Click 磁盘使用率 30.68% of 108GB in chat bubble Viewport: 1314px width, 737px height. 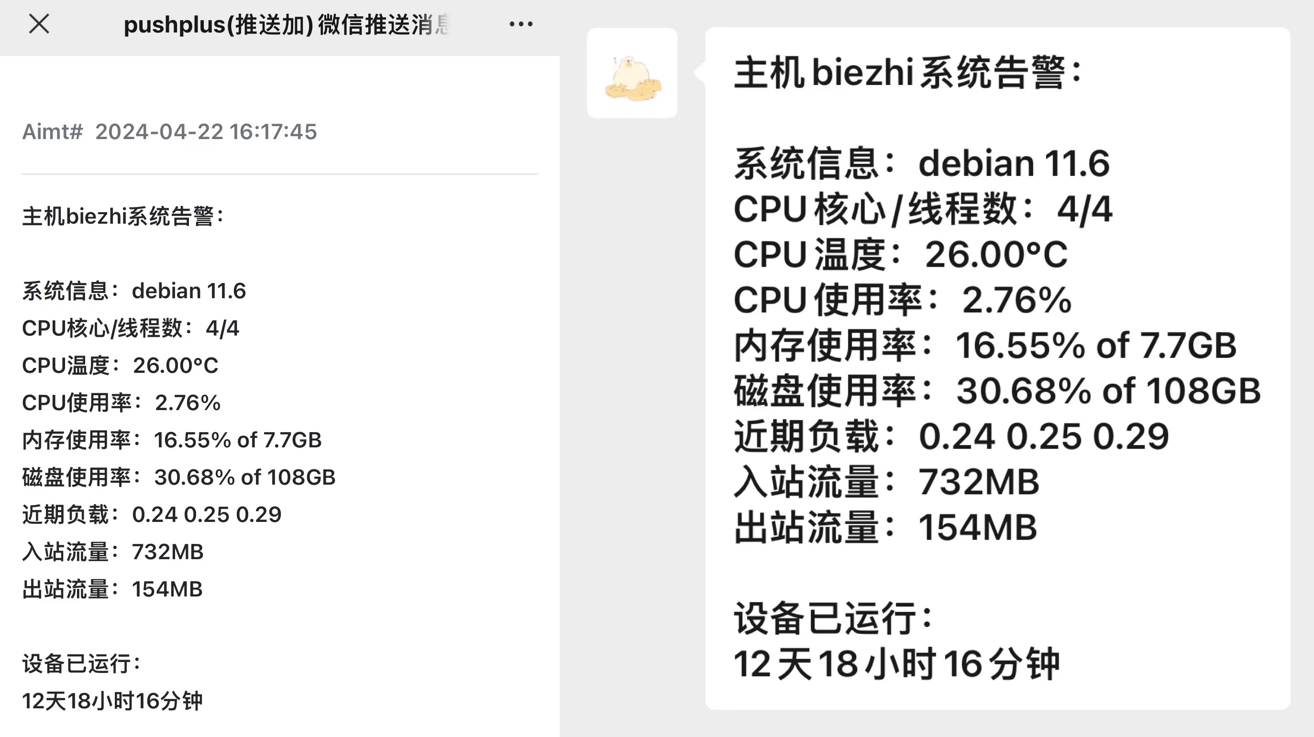click(997, 390)
